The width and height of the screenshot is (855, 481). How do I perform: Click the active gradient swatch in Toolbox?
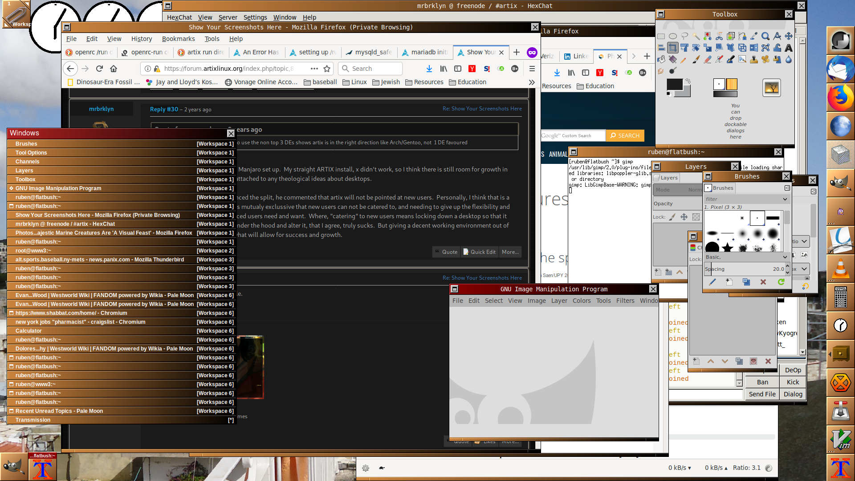(x=725, y=94)
